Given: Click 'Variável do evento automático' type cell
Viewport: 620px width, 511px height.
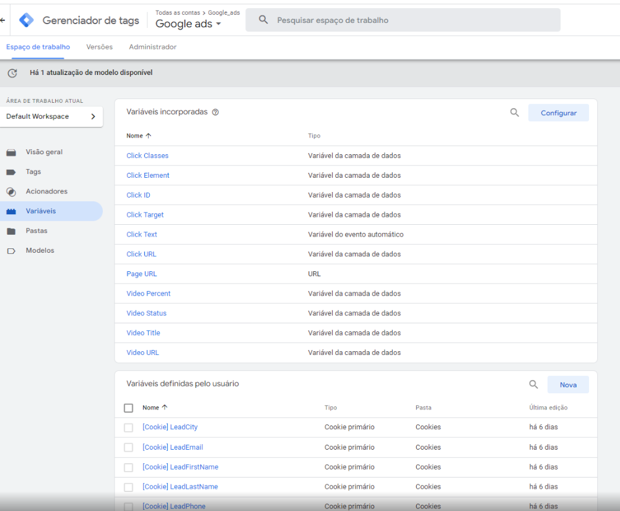Looking at the screenshot, I should click(356, 234).
